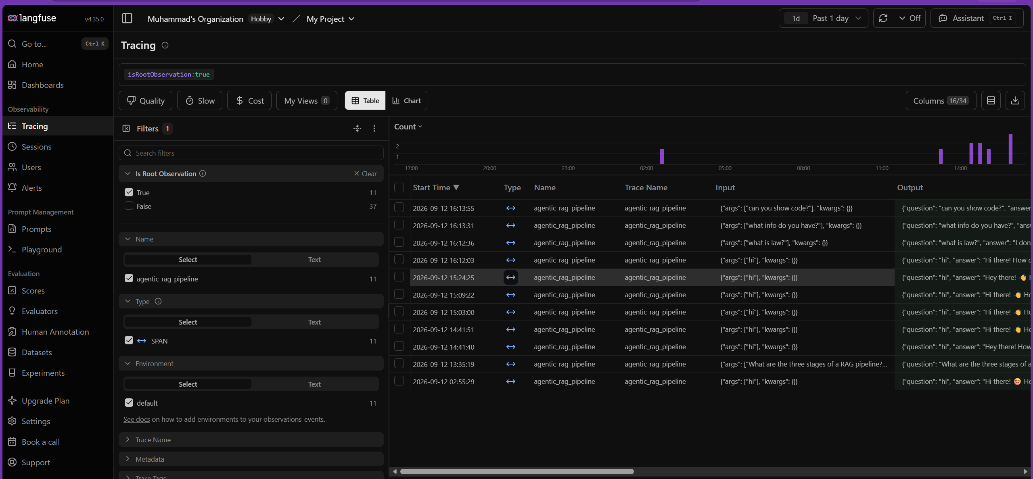The image size is (1033, 479).
Task: Open the download export icon
Action: coord(1015,101)
